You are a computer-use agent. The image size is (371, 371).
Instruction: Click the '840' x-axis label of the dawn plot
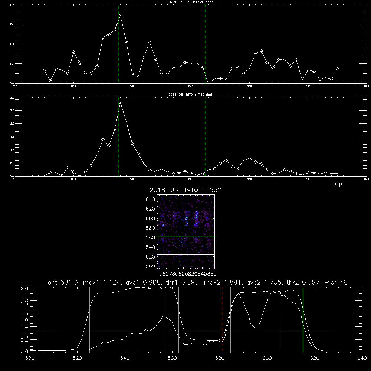pos(191,86)
